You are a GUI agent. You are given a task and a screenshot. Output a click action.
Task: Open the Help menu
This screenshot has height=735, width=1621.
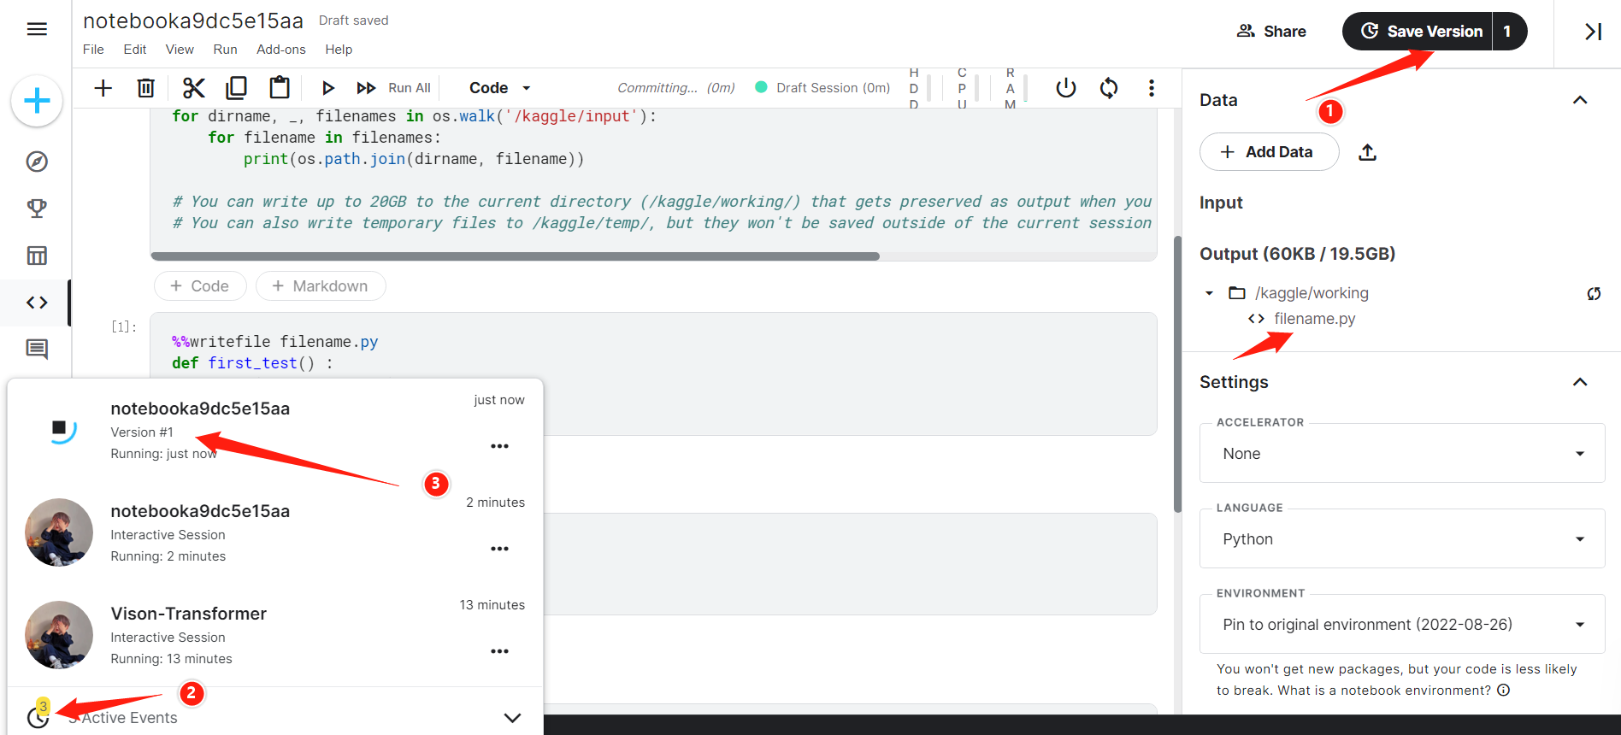[x=339, y=50]
